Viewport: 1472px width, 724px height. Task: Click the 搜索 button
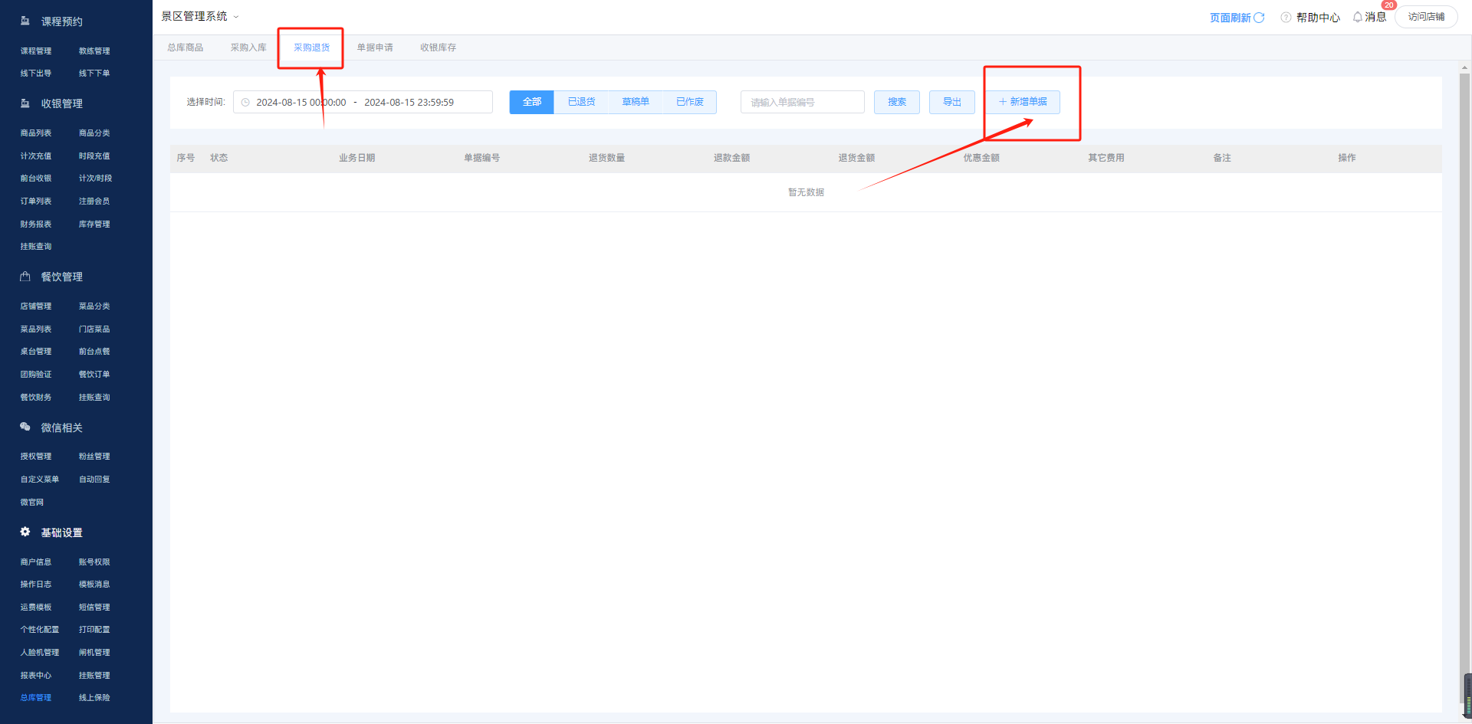coord(896,102)
